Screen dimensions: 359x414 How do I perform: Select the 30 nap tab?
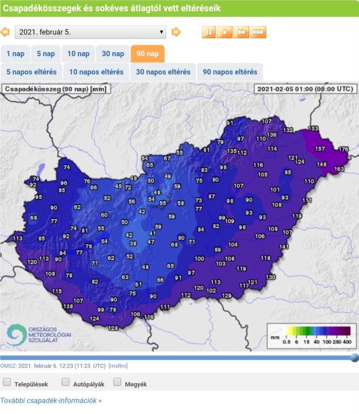pyautogui.click(x=113, y=53)
